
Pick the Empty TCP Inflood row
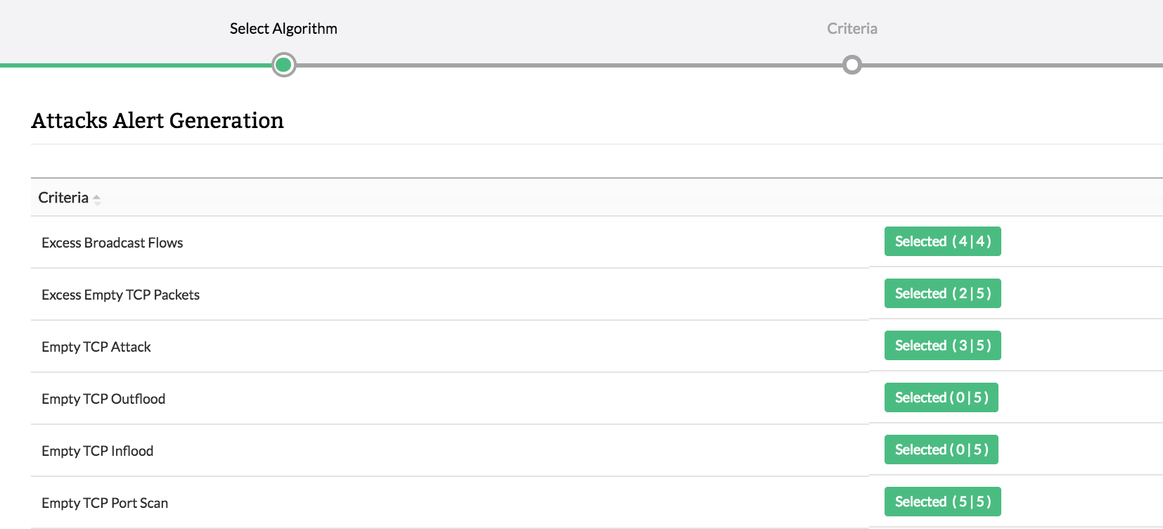coord(97,451)
